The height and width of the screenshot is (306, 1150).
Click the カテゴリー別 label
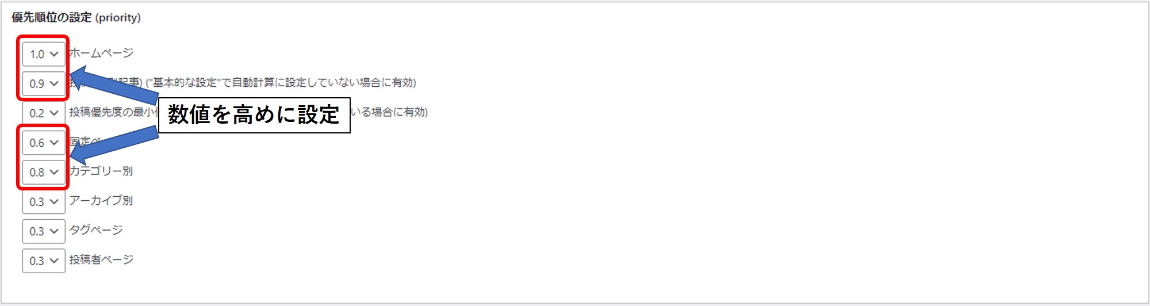(101, 171)
